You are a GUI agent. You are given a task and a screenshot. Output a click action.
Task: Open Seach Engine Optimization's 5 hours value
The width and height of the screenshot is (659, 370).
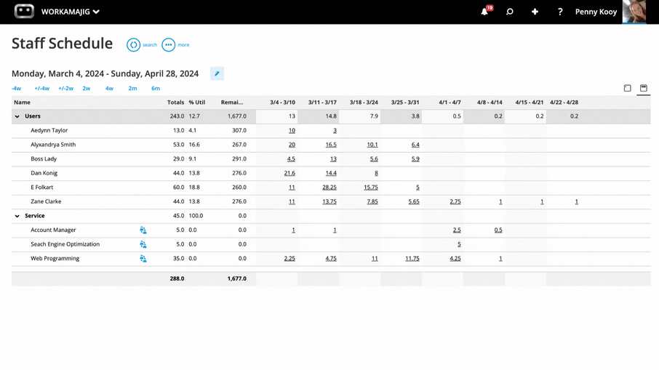pos(459,244)
